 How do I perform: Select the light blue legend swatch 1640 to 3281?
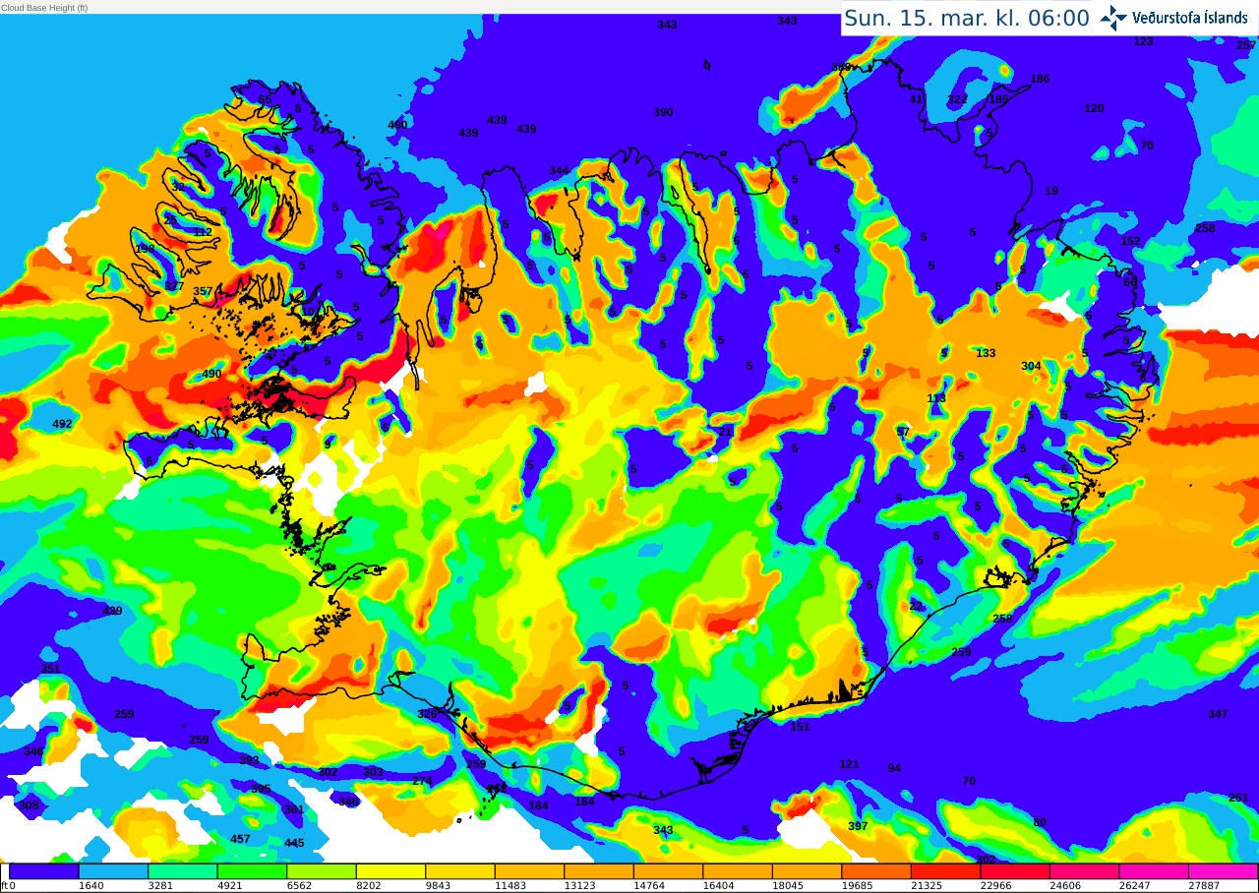pos(113,871)
